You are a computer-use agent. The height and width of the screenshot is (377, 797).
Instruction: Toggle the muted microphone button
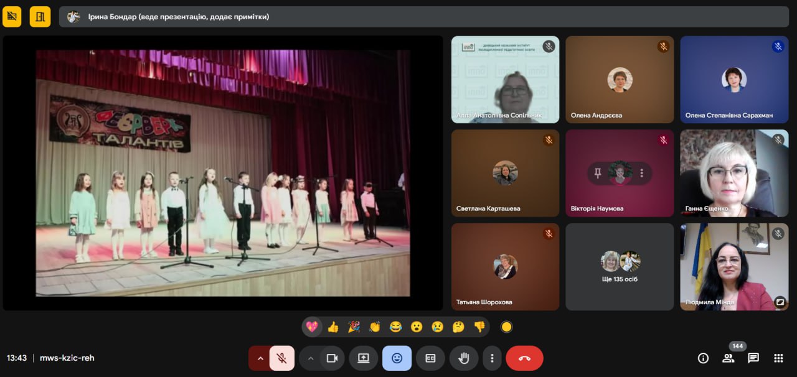click(282, 358)
